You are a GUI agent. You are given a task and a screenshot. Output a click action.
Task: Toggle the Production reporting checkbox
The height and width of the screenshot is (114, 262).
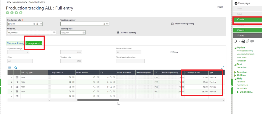[x=172, y=24]
